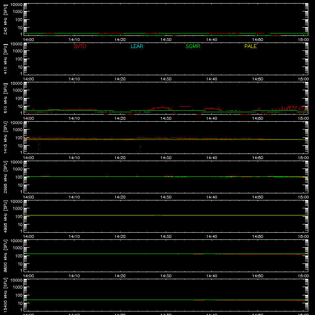
Task: Click the 1000 y-tick of 4995 MHz plot
Action: [18, 209]
